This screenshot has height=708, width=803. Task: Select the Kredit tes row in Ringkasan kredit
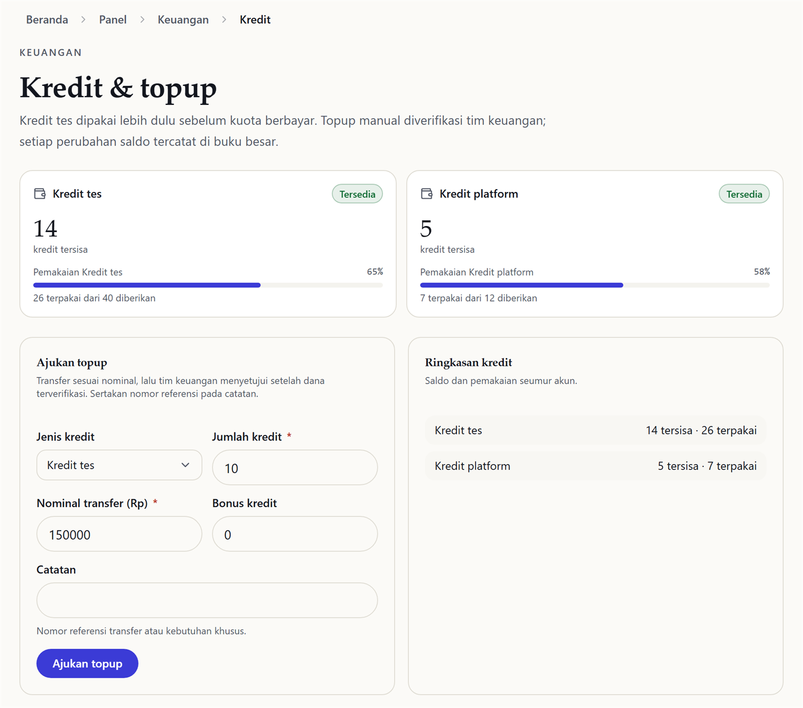tap(596, 430)
